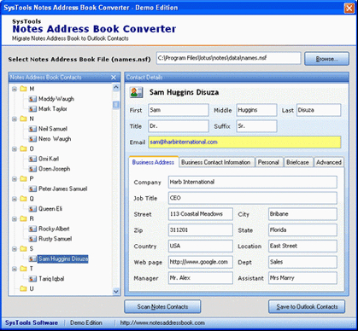
Task: Select Peter James Samuel in the tree
Action: [x=63, y=189]
